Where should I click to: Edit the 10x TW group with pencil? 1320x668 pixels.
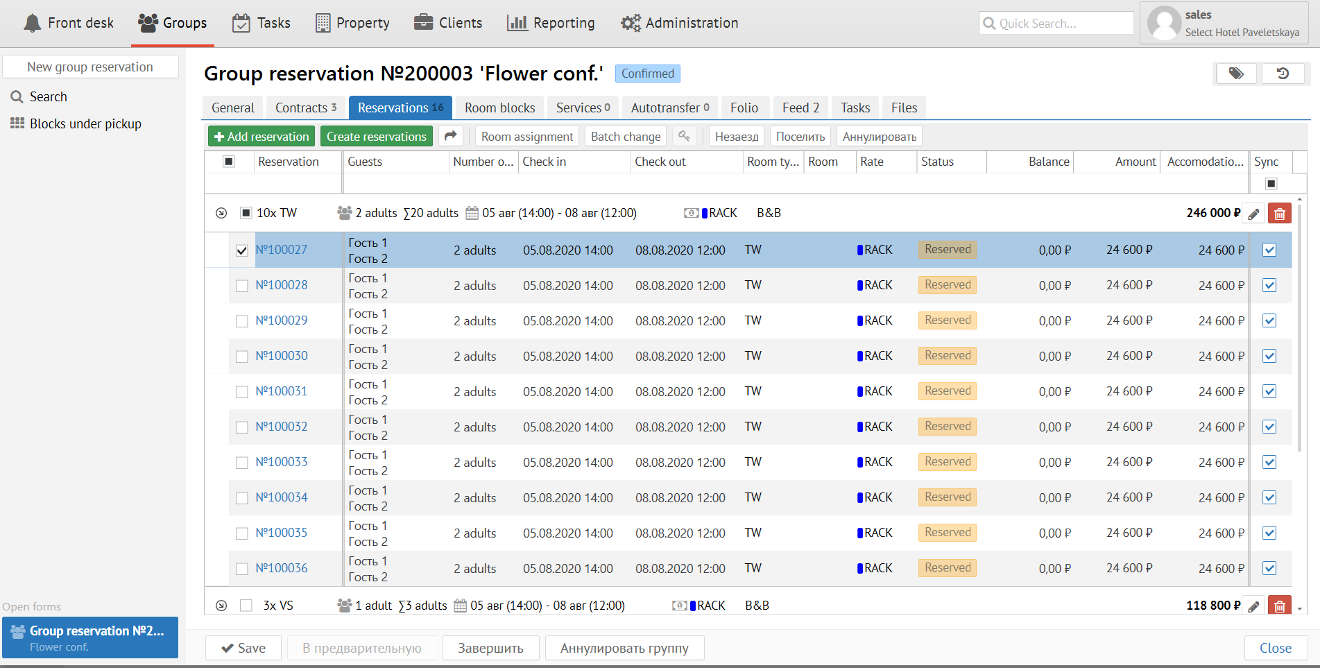pyautogui.click(x=1253, y=214)
